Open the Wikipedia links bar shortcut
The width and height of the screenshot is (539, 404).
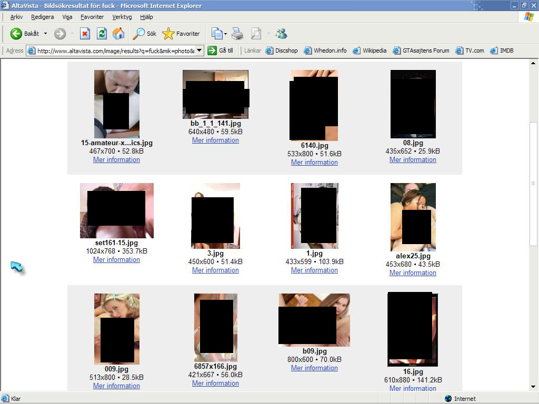(x=370, y=50)
